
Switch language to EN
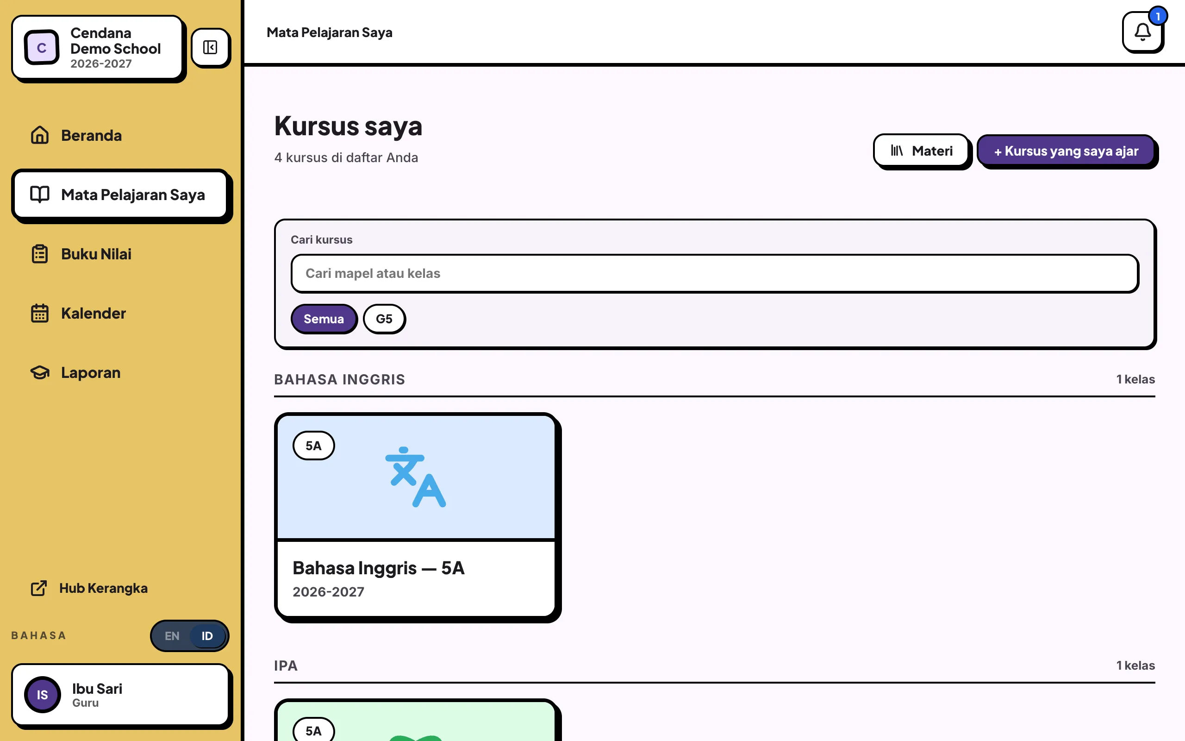pos(172,635)
